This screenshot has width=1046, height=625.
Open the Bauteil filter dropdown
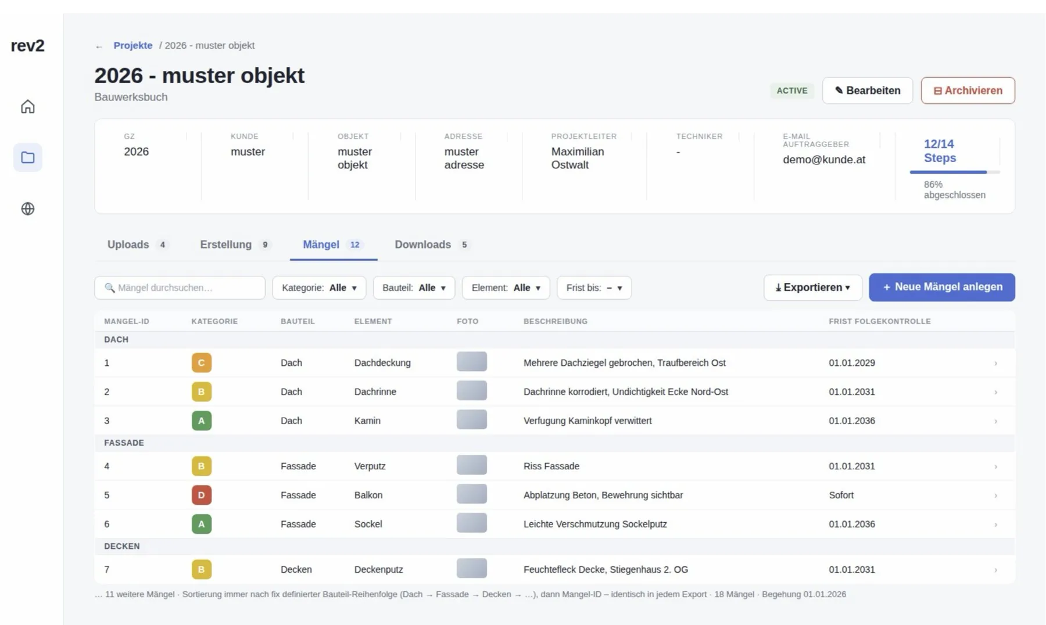click(414, 288)
